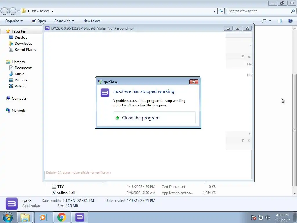Minimize the RPCS3 window

point(228,28)
